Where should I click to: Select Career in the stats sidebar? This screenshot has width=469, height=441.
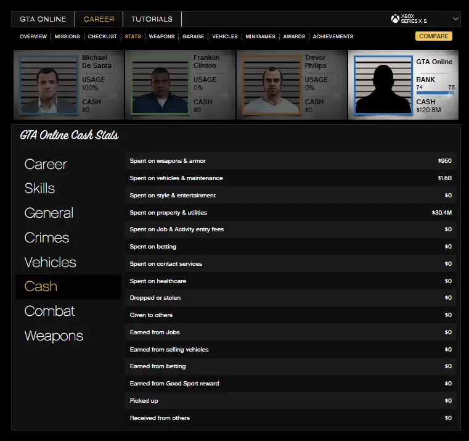click(46, 164)
